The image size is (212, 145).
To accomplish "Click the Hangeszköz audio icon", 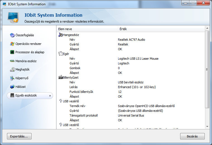I will (60, 35).
